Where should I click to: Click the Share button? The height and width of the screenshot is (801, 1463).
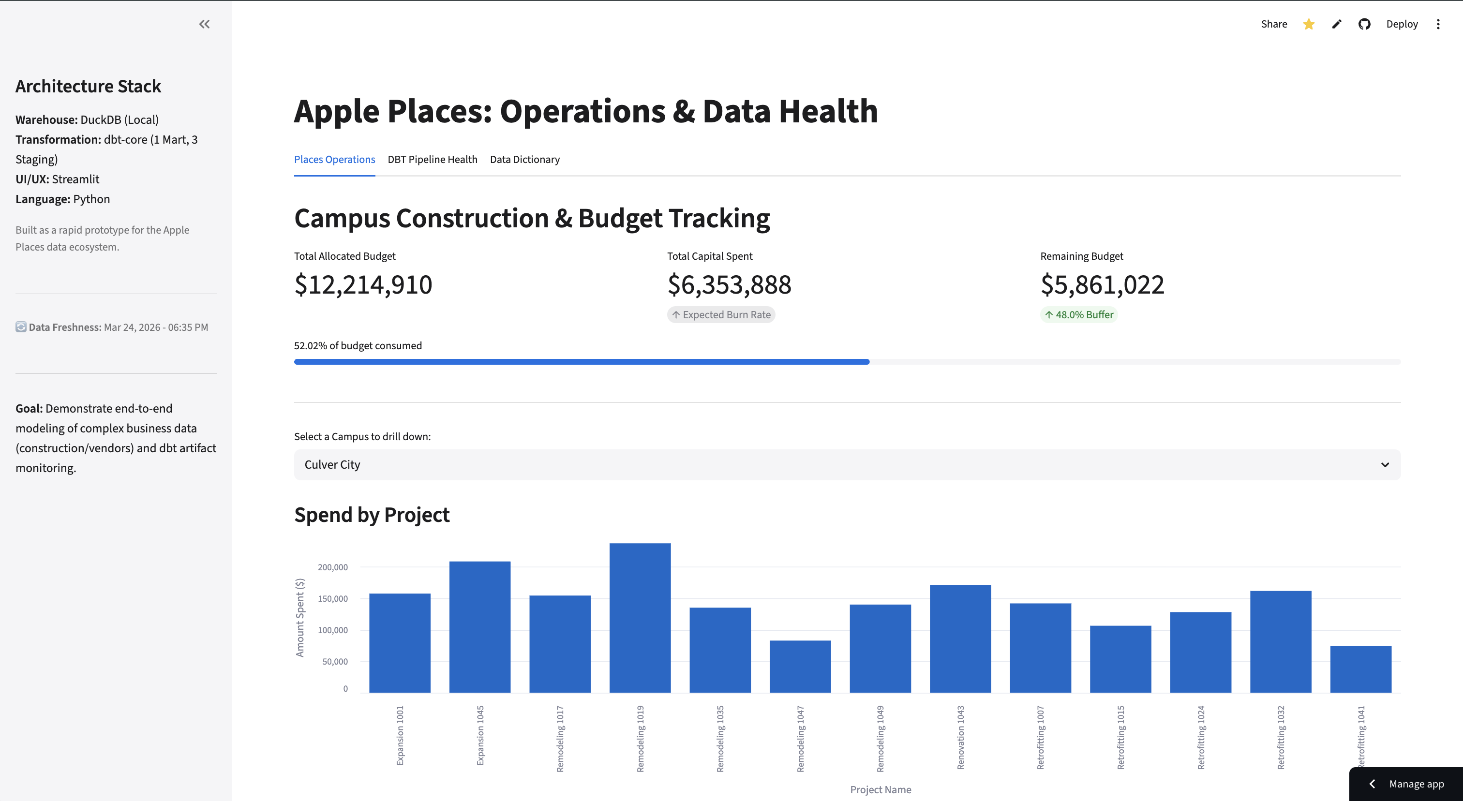(1274, 24)
